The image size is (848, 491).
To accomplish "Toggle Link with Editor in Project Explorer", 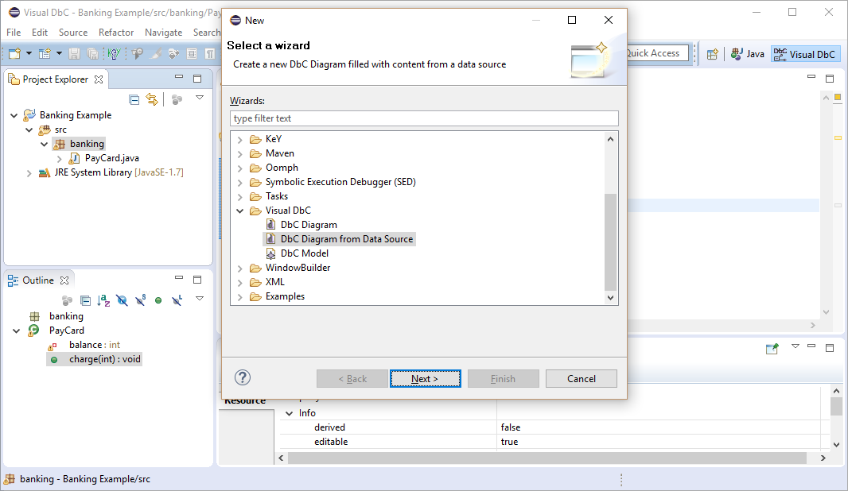I will pyautogui.click(x=152, y=99).
